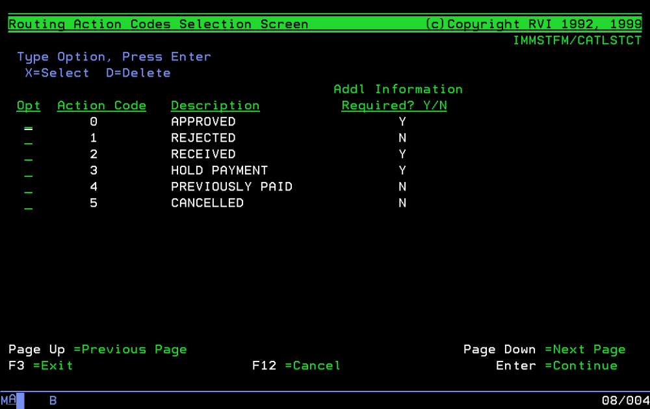This screenshot has width=650, height=409.
Task: Select the Action Code column header
Action: (x=101, y=105)
